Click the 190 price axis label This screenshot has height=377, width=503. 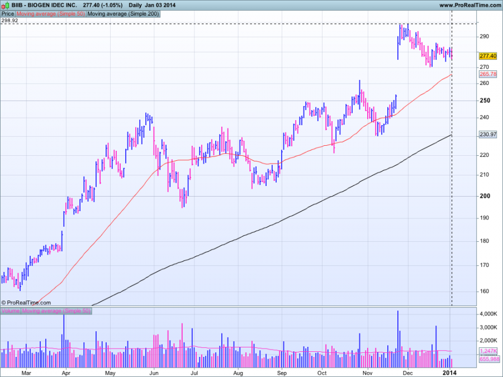485,218
